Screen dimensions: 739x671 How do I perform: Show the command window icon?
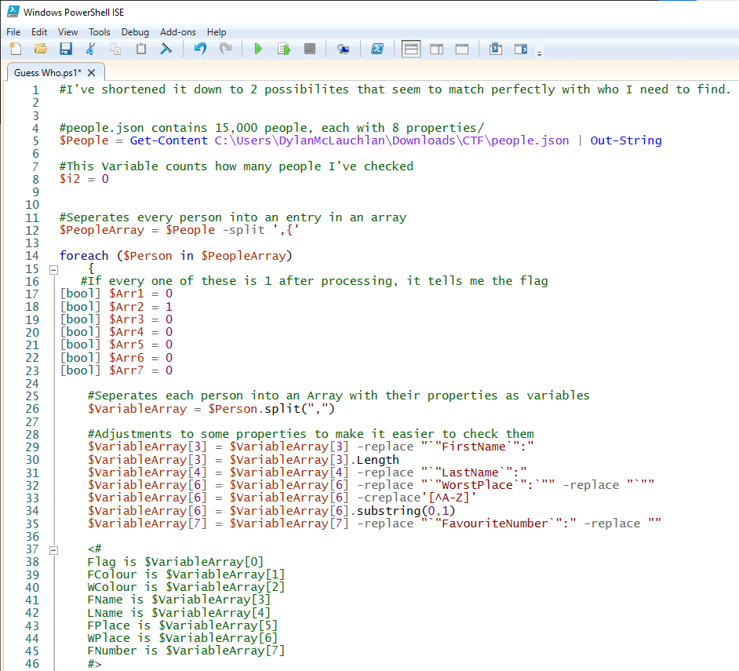pyautogui.click(x=495, y=49)
